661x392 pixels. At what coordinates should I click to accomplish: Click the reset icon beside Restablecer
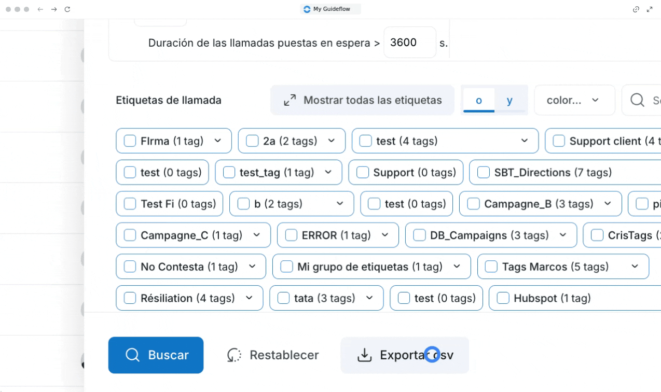pos(235,355)
